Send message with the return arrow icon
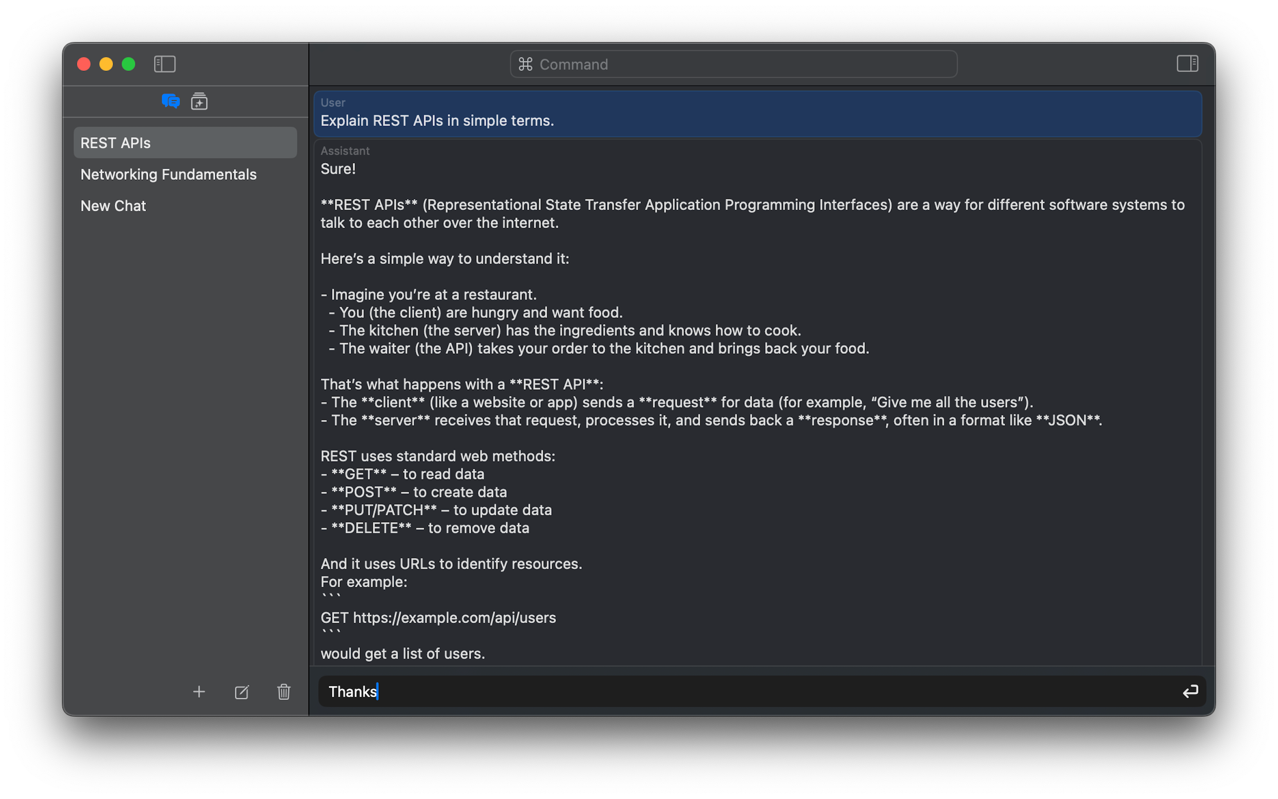The height and width of the screenshot is (799, 1278). click(x=1190, y=691)
